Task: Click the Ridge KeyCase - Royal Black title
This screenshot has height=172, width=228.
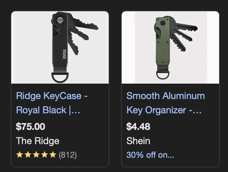Action: [52, 103]
